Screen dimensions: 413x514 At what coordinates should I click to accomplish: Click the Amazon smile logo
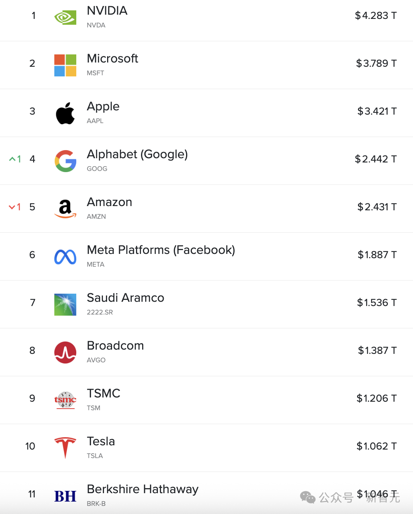pyautogui.click(x=65, y=209)
